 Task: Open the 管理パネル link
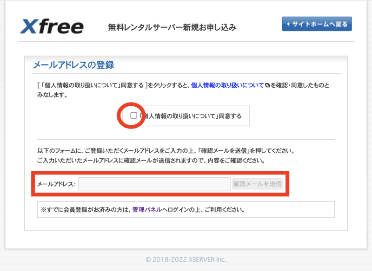(147, 210)
